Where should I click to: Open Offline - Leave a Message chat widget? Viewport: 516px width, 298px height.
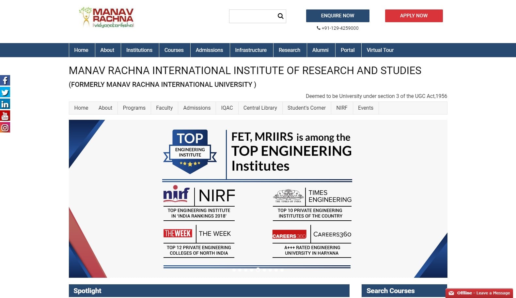(479, 293)
